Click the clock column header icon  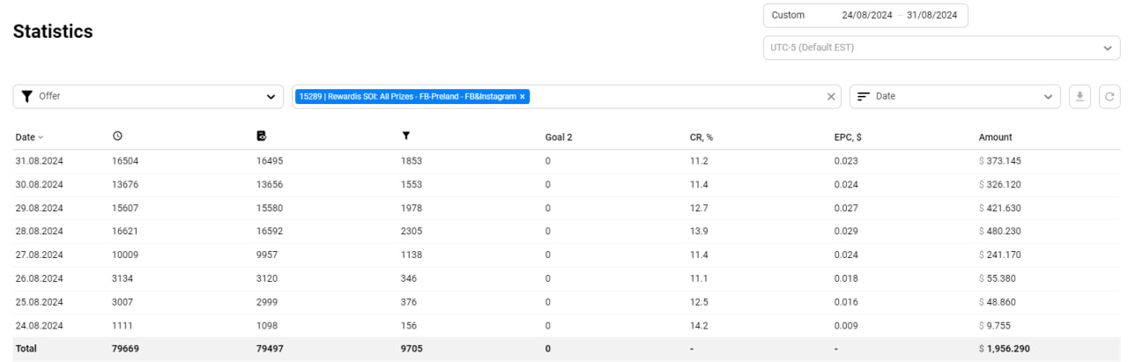point(117,137)
